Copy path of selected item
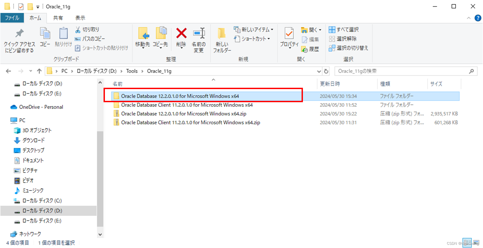The height and width of the screenshot is (248, 483). pos(90,39)
